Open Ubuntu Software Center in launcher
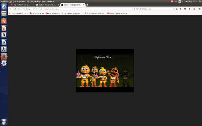This screenshot has width=202, height=126. pyautogui.click(x=4, y=21)
